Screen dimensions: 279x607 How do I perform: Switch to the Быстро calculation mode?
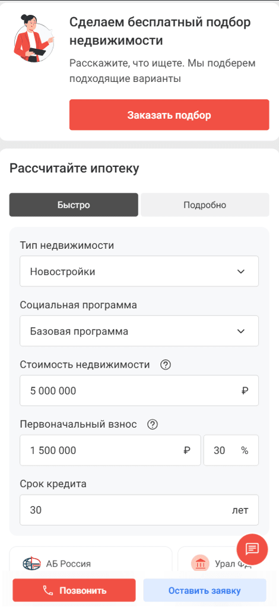pos(74,205)
